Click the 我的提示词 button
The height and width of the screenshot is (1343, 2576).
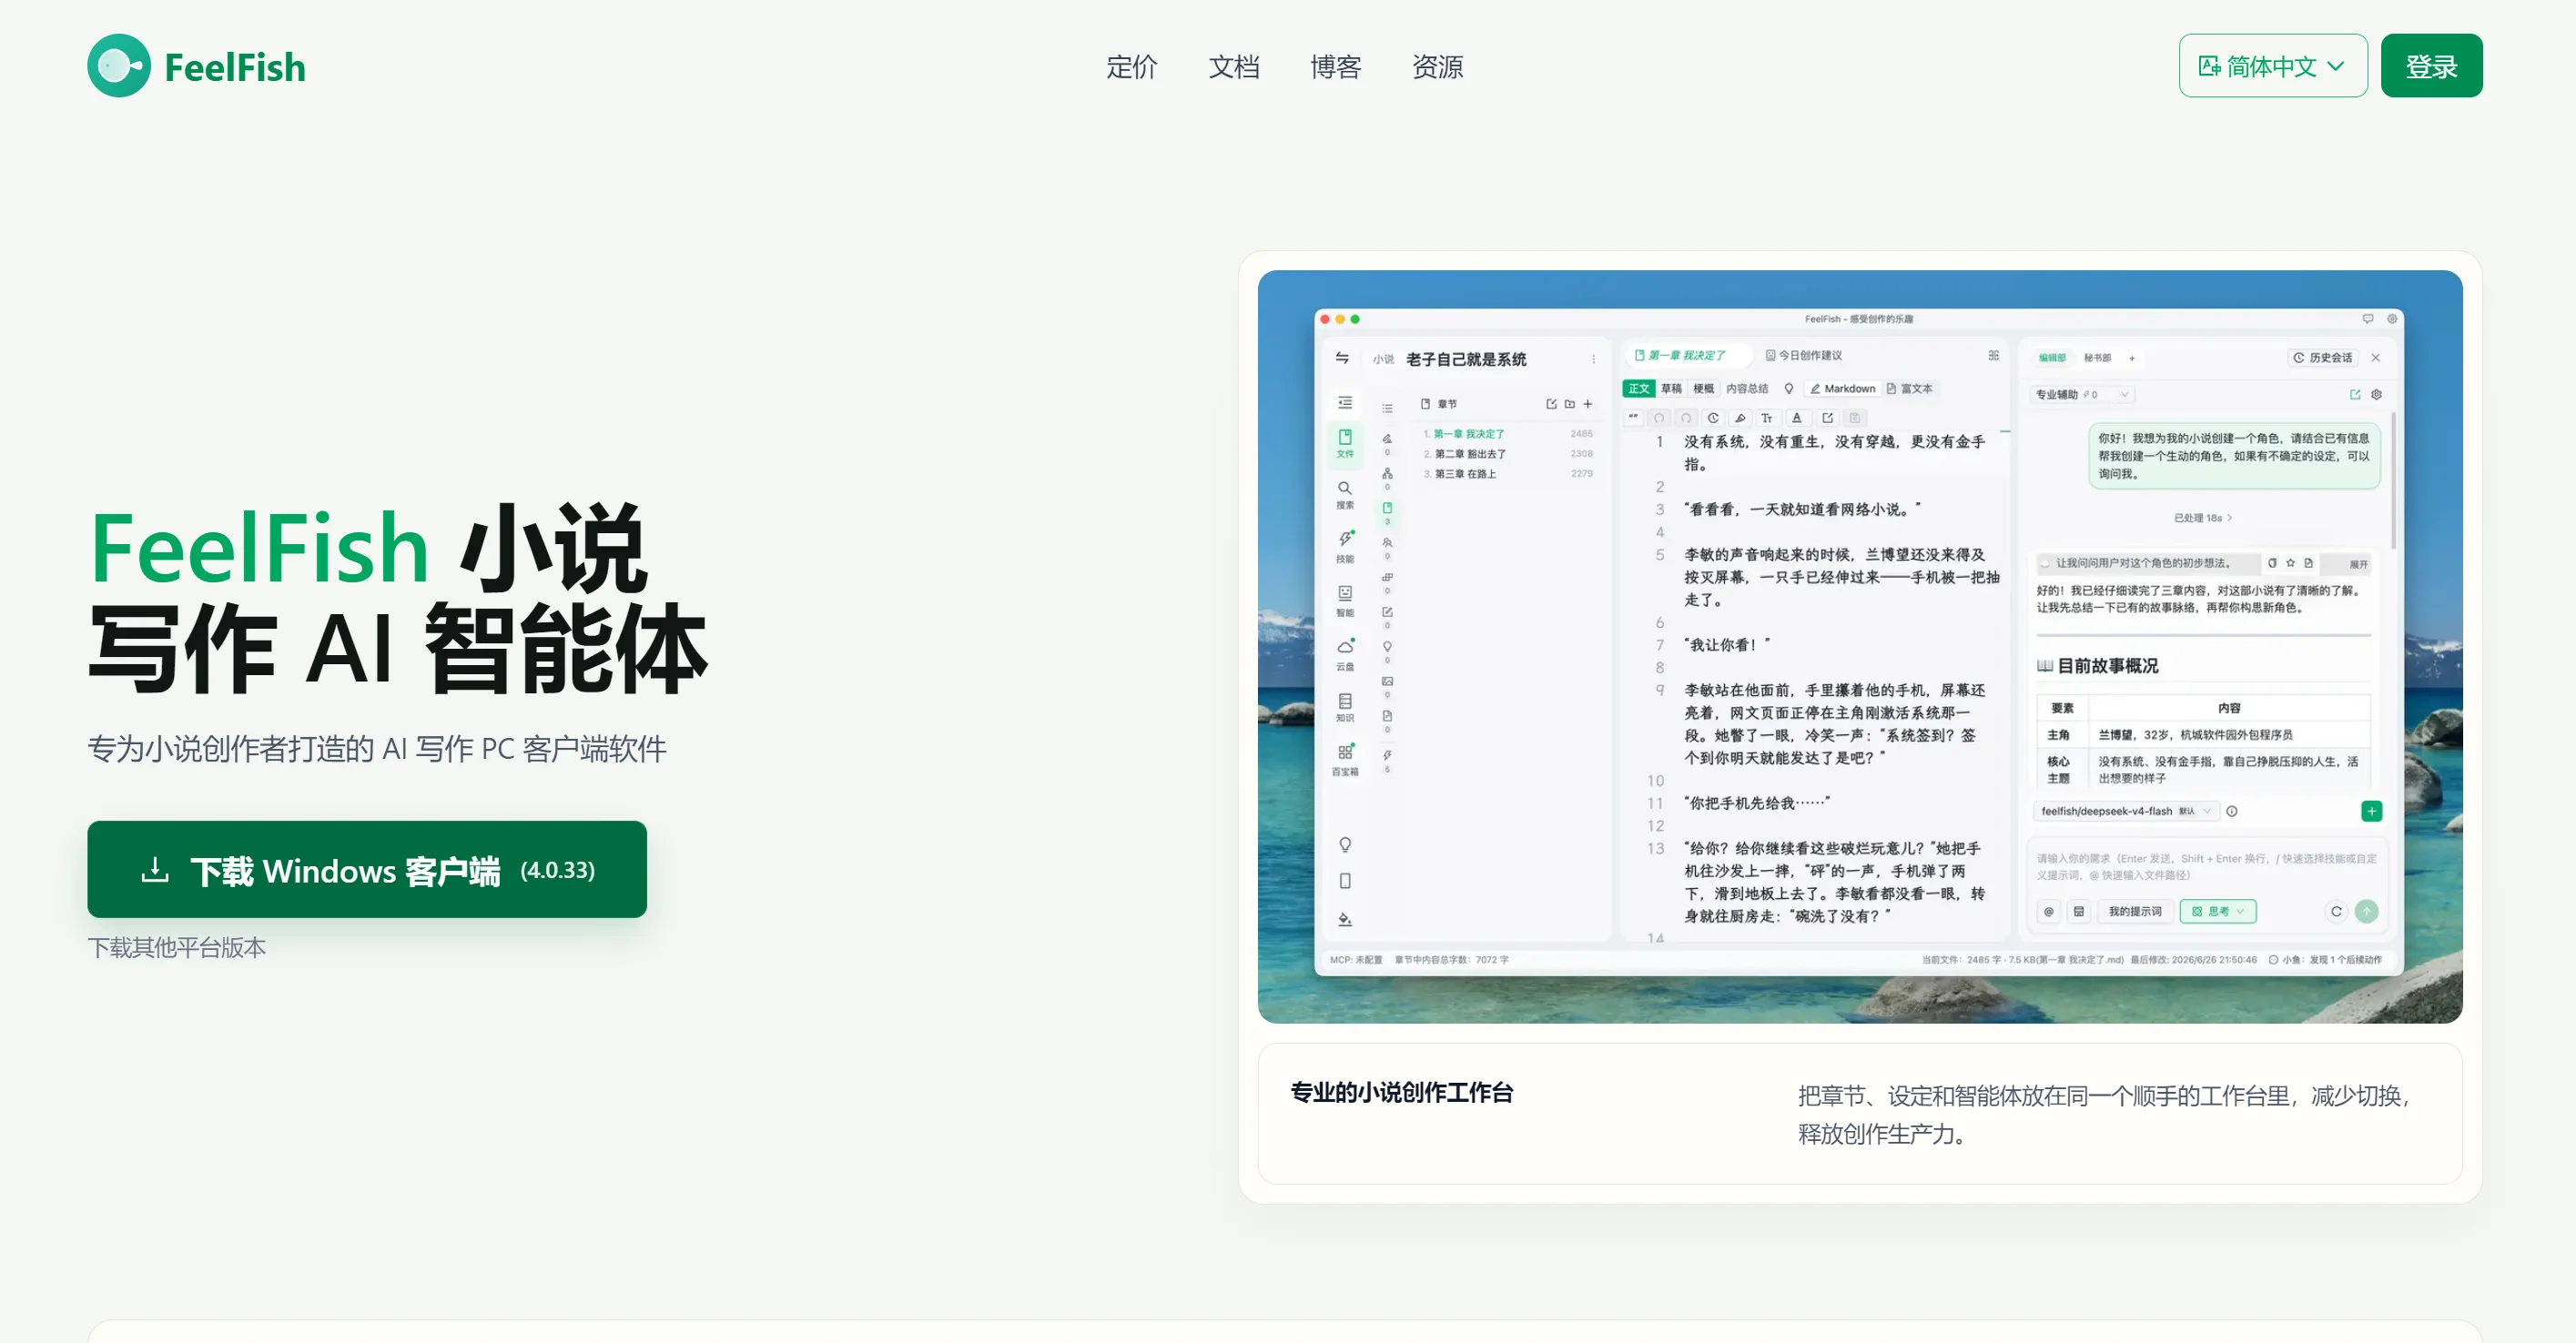(x=2135, y=912)
